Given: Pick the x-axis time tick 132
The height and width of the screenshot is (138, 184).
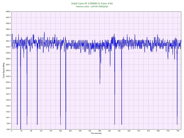Looking at the screenshot, I should click(41, 131).
